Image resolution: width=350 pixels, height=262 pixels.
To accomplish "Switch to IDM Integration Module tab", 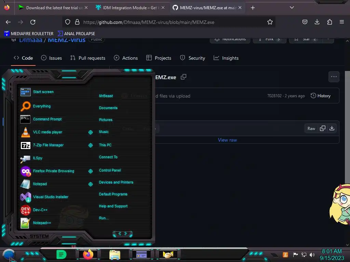I will point(130,8).
